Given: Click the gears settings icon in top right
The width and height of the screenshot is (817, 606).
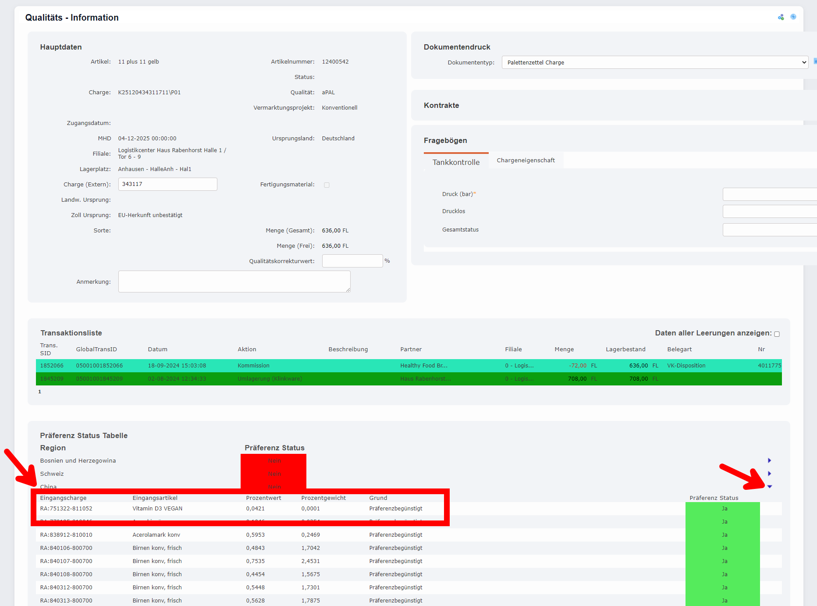Looking at the screenshot, I should [781, 17].
